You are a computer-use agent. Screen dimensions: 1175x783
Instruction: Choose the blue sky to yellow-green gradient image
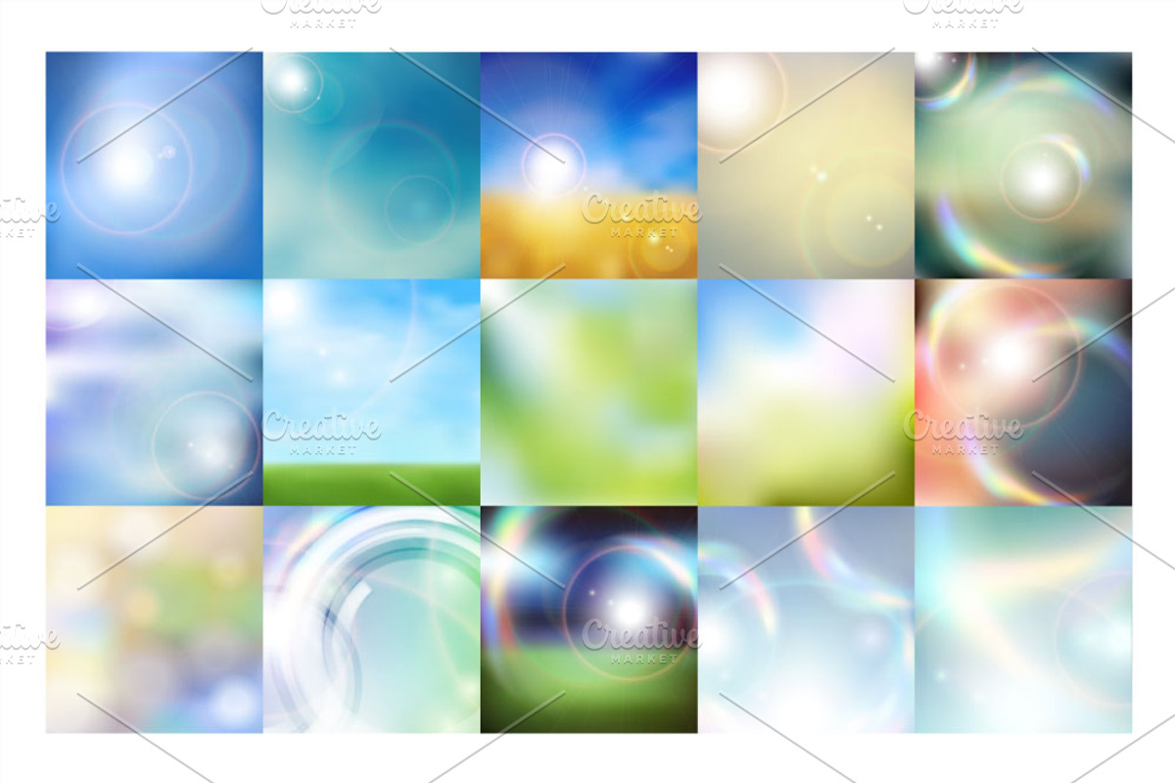pyautogui.click(x=806, y=392)
